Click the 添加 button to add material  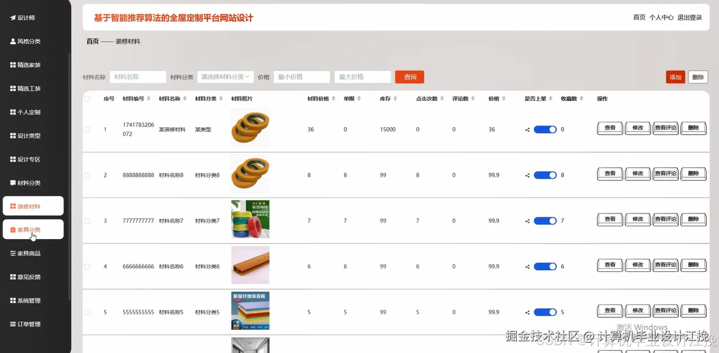[x=675, y=77]
